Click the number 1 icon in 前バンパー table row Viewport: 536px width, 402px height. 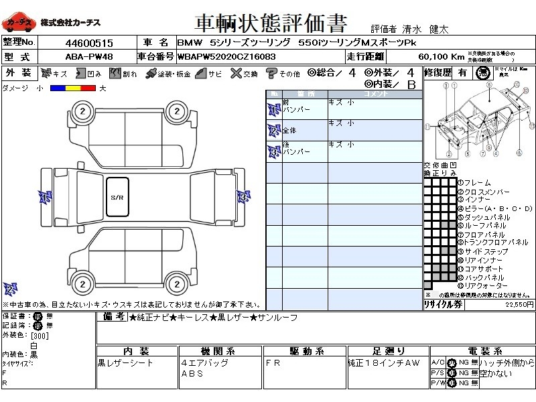click(274, 110)
